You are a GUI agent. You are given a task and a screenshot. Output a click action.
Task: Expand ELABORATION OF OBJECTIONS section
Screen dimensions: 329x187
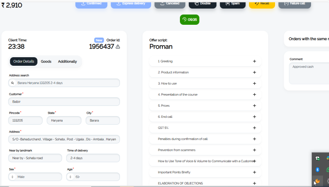(x=205, y=183)
